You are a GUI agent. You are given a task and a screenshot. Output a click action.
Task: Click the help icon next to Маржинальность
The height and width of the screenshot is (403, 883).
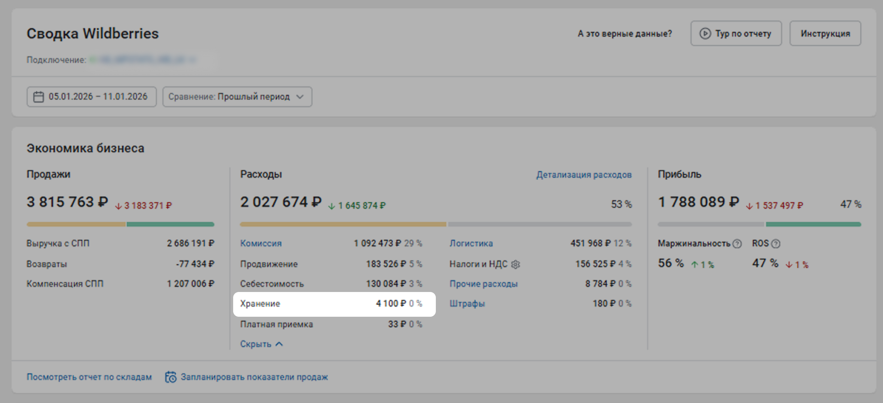[x=737, y=244]
